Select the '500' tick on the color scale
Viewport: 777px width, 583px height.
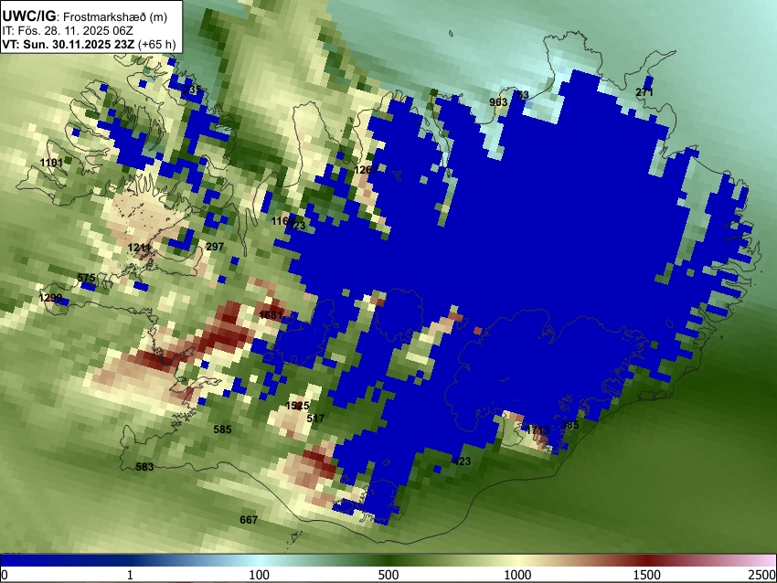pos(388,575)
